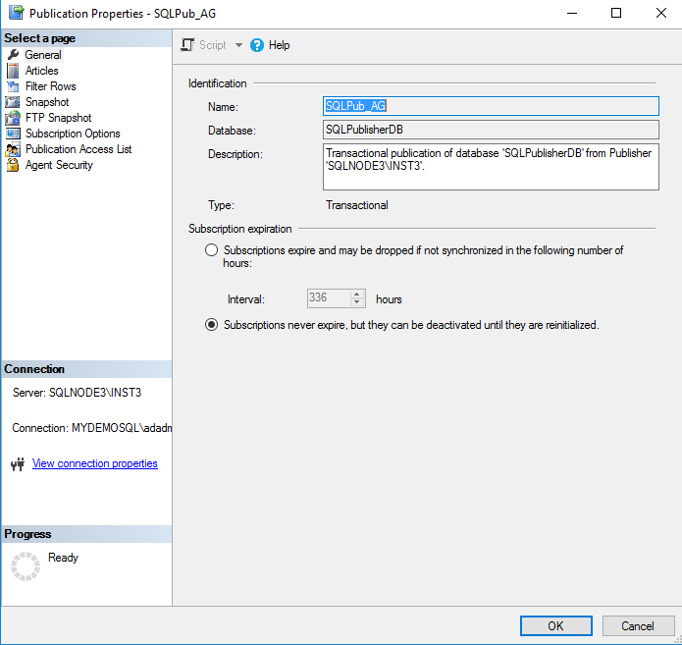Open the Articles page
The image size is (682, 645).
(x=42, y=71)
